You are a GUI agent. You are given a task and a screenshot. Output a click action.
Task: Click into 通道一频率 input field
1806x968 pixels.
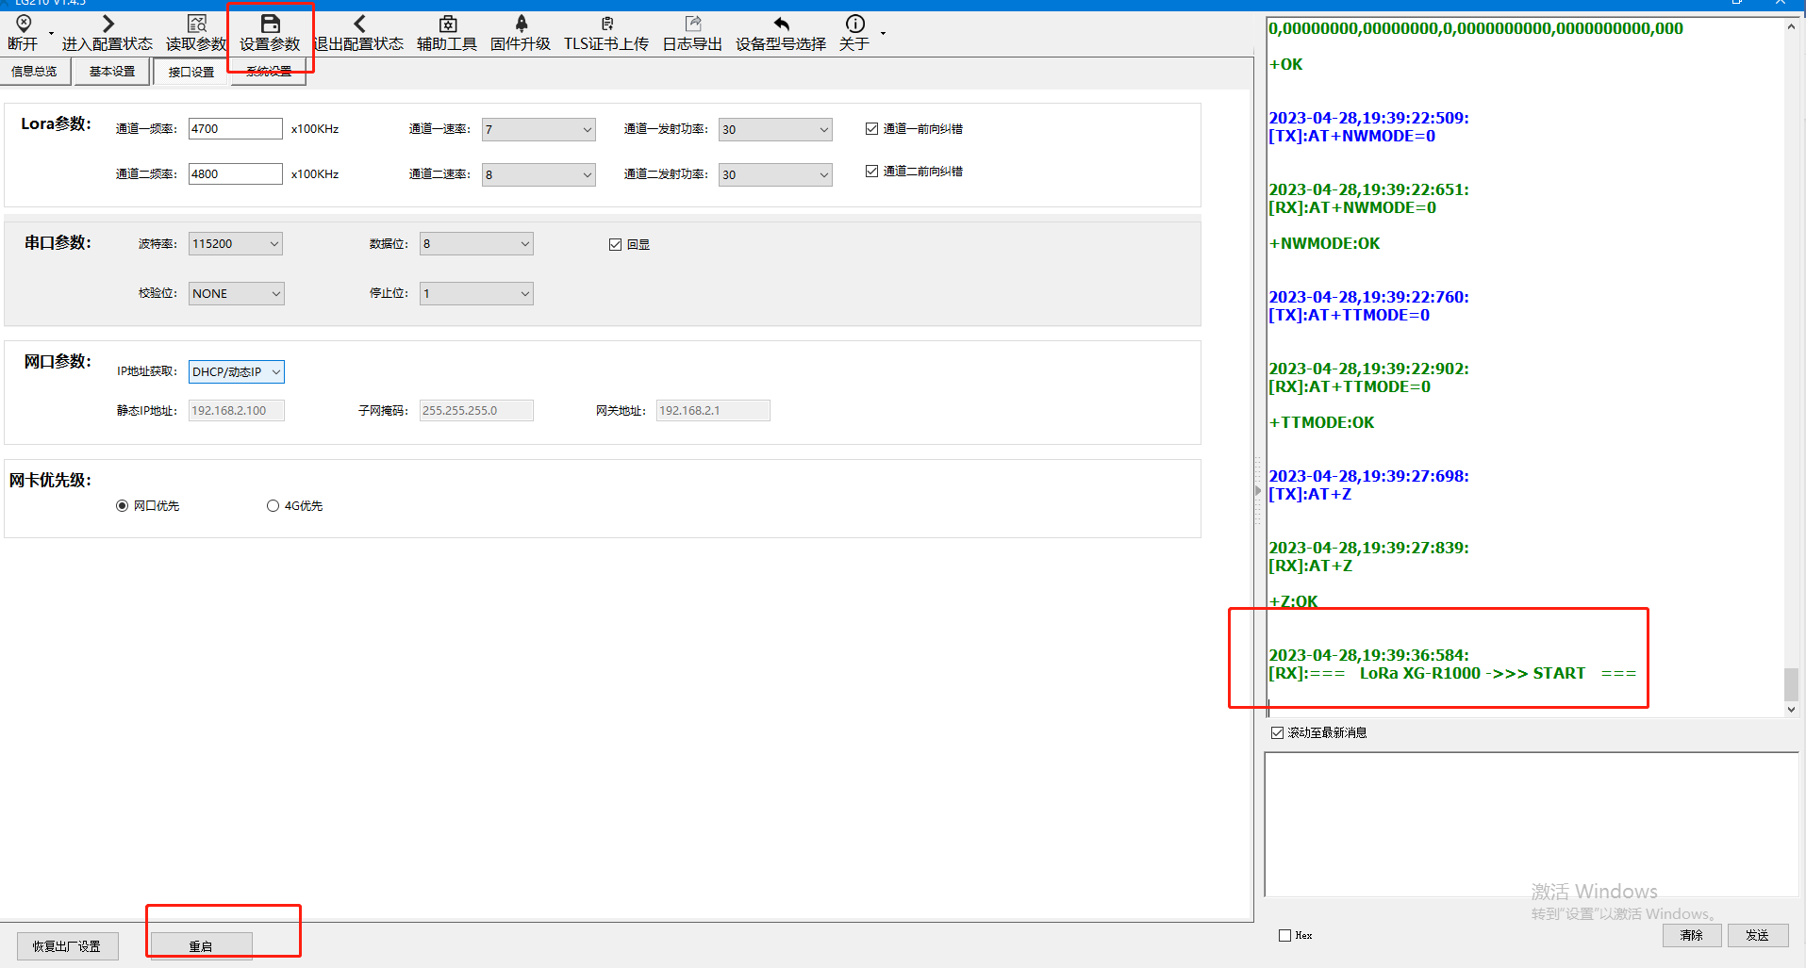click(235, 129)
